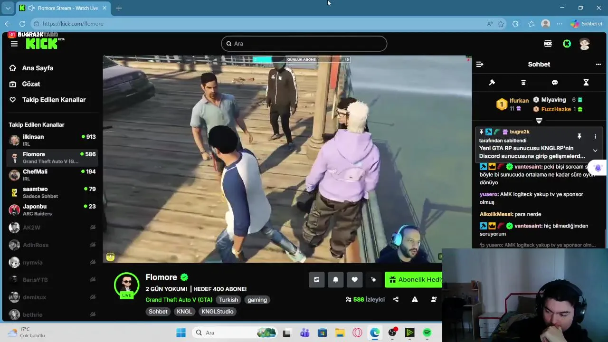The width and height of the screenshot is (608, 342).
Task: Expand the gift leaderboard arrow
Action: [539, 121]
